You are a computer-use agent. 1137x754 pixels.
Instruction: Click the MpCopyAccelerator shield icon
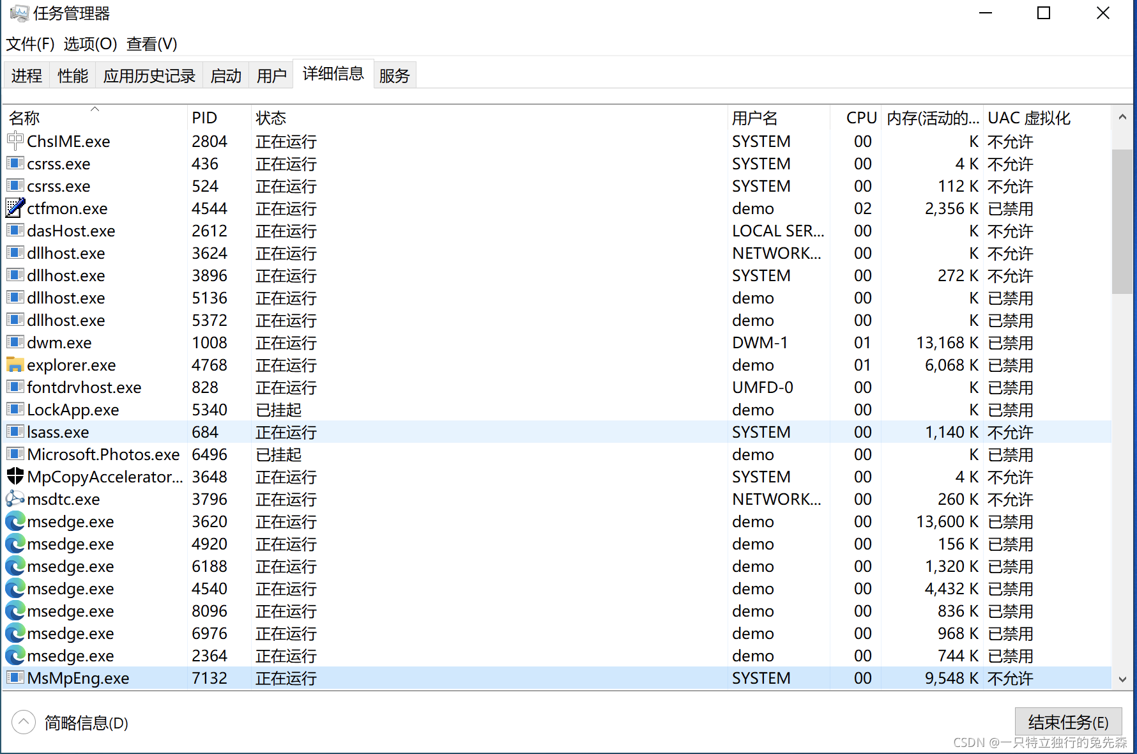point(15,476)
